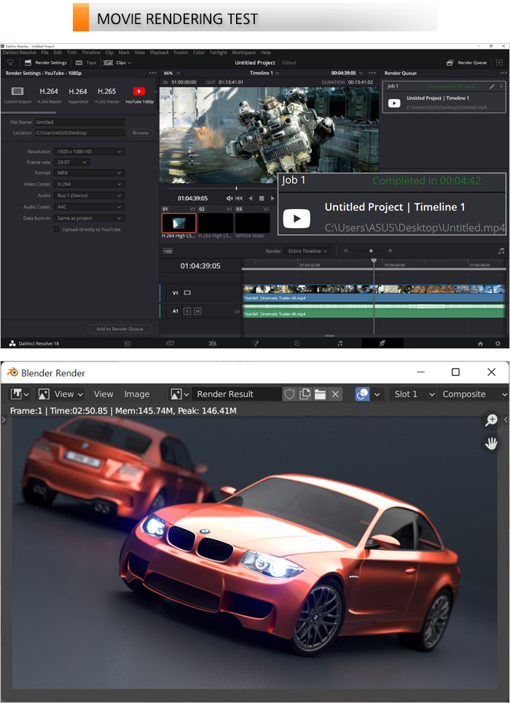Viewport: 510px width, 706px height.
Task: Solo audio track A1
Action: [187, 311]
